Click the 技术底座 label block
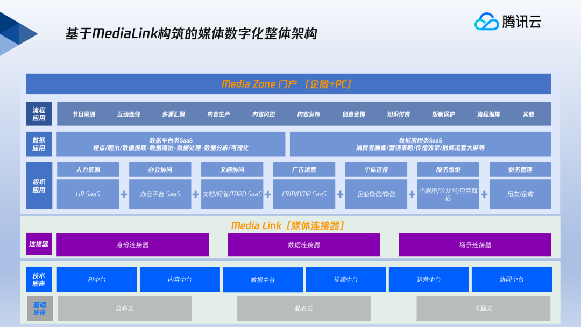Screen dimensions: 581x327 pos(39,279)
